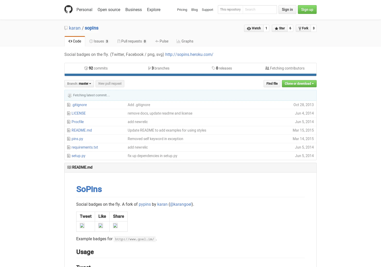Click the broken Tweet badge image
The image size is (381, 267).
(x=82, y=226)
